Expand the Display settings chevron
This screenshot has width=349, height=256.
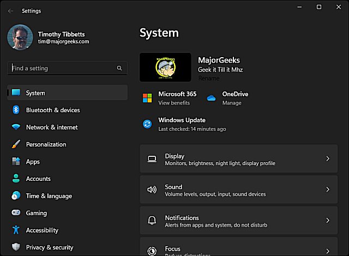[328, 159]
